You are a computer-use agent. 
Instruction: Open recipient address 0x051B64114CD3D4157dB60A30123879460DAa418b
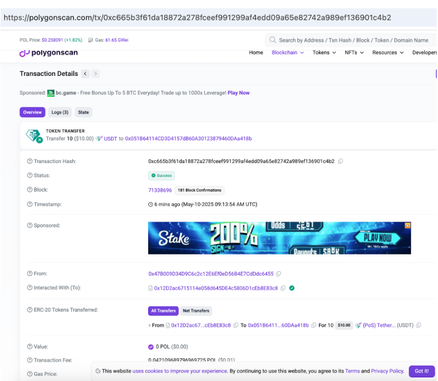click(x=188, y=139)
